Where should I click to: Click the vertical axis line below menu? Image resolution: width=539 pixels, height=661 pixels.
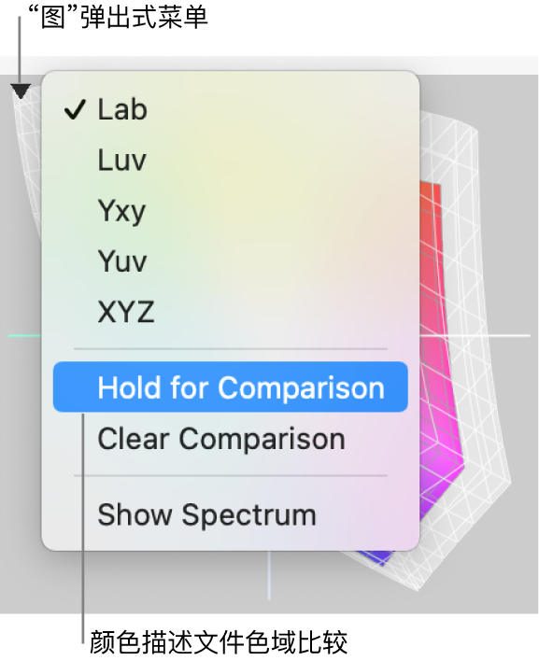269,575
